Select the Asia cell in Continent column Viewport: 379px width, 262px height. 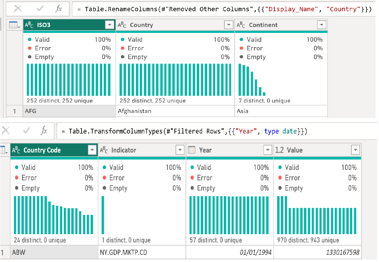click(281, 111)
